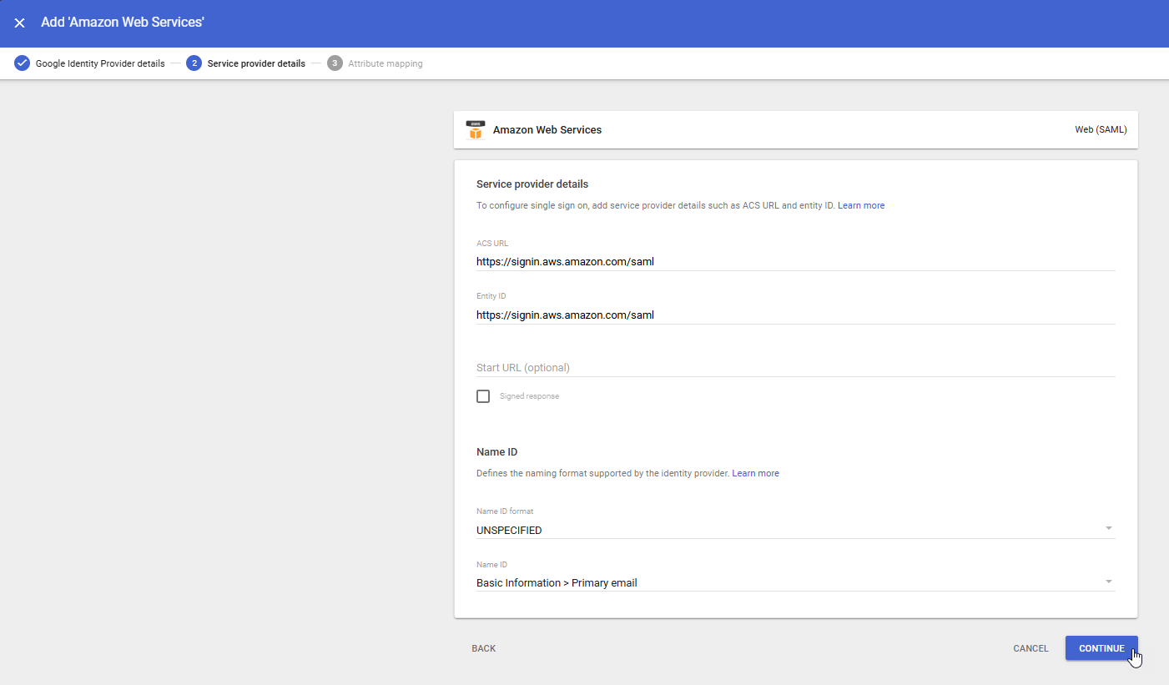
Task: Click the Amazon Web Services logo icon
Action: (475, 130)
